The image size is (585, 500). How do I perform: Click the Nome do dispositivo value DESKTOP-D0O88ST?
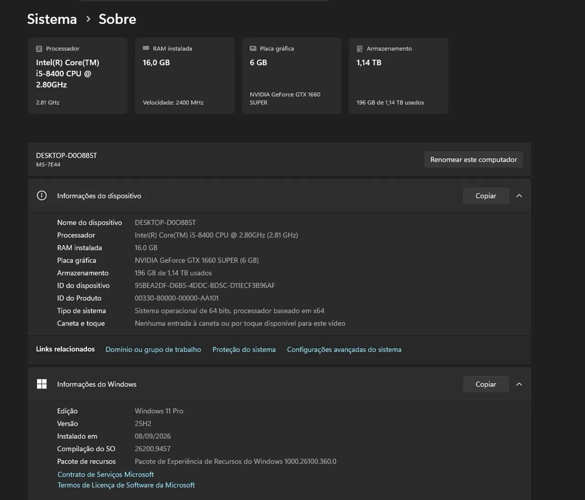coord(165,222)
